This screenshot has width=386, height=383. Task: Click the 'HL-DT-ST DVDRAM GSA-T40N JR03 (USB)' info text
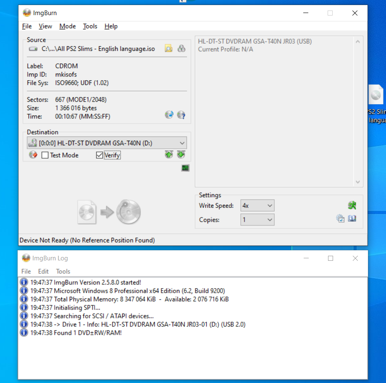coord(255,41)
